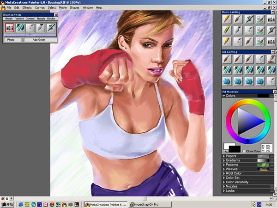The width and height of the screenshot is (277, 208).
Task: Click the Add Grain button
Action: [38, 40]
